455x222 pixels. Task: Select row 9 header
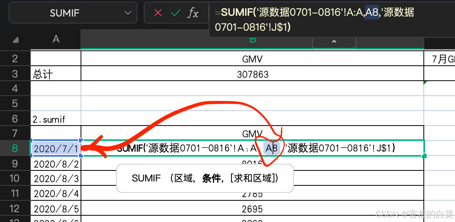(x=15, y=164)
